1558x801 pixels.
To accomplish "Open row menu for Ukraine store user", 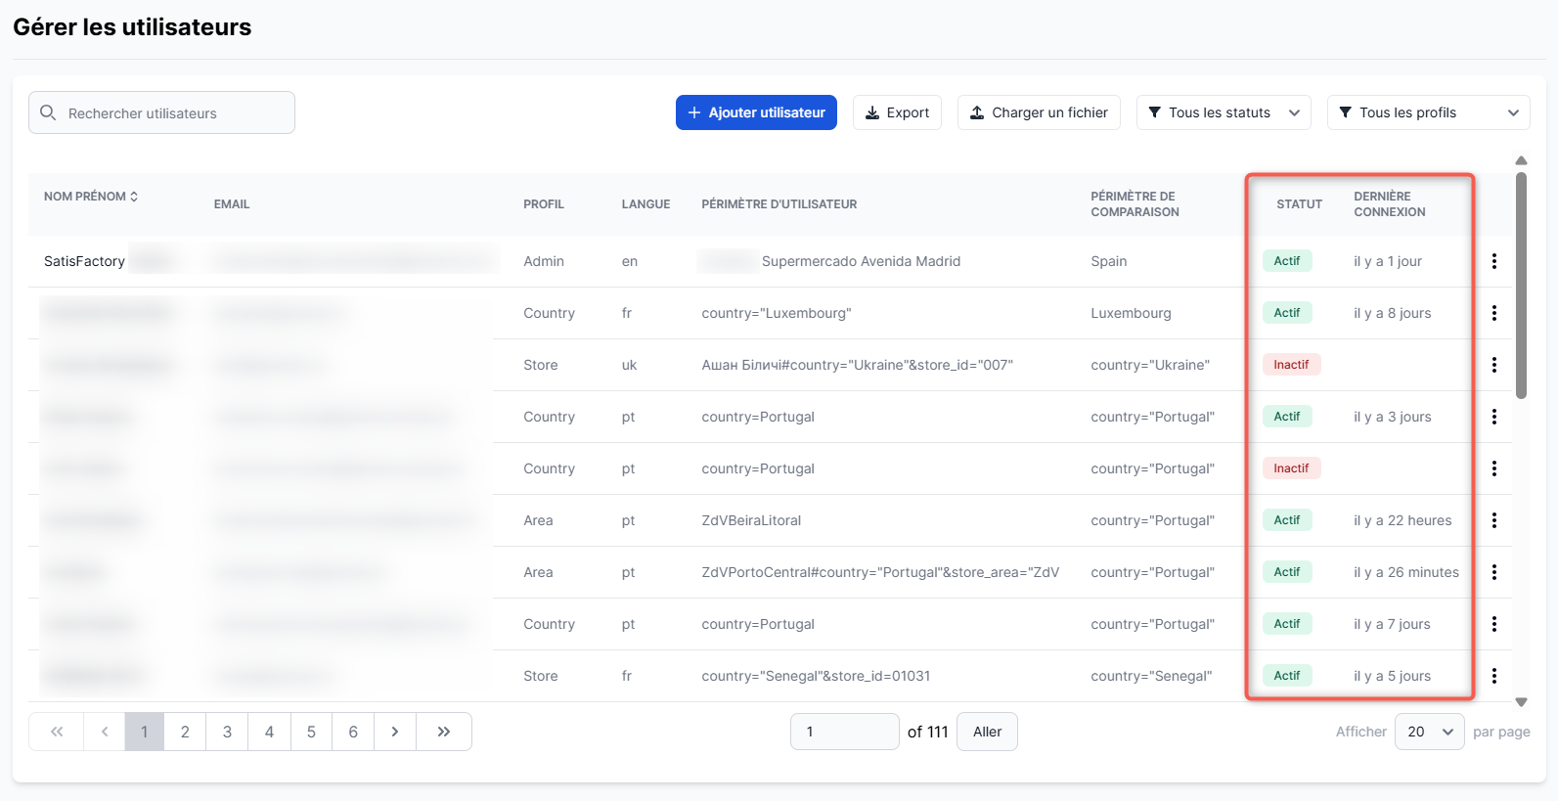I will coord(1493,365).
